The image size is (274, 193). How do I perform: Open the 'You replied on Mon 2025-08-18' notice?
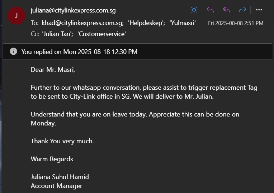click(79, 52)
